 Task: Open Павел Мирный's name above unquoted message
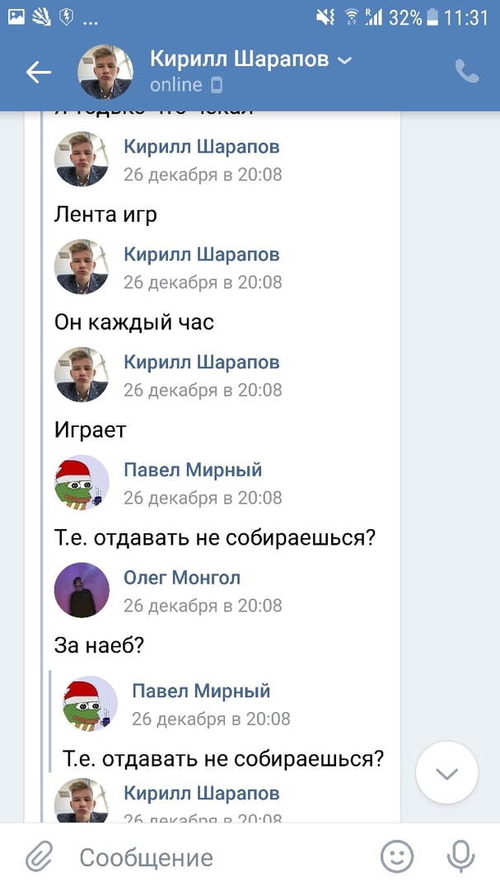193,470
